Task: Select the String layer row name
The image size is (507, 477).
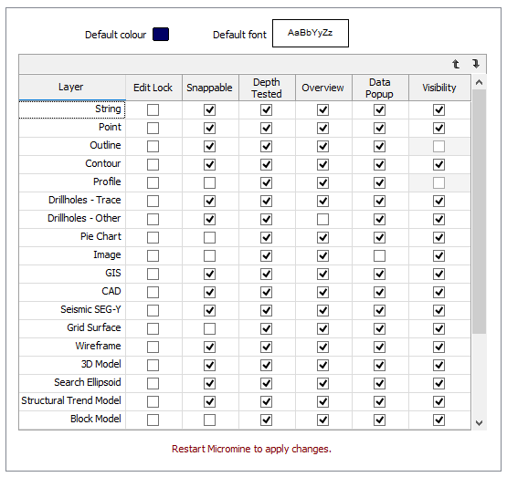Action: tap(72, 109)
